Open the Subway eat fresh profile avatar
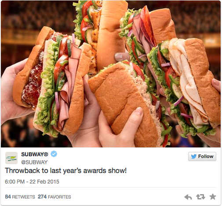The width and height of the screenshot is (222, 206). click(11, 158)
